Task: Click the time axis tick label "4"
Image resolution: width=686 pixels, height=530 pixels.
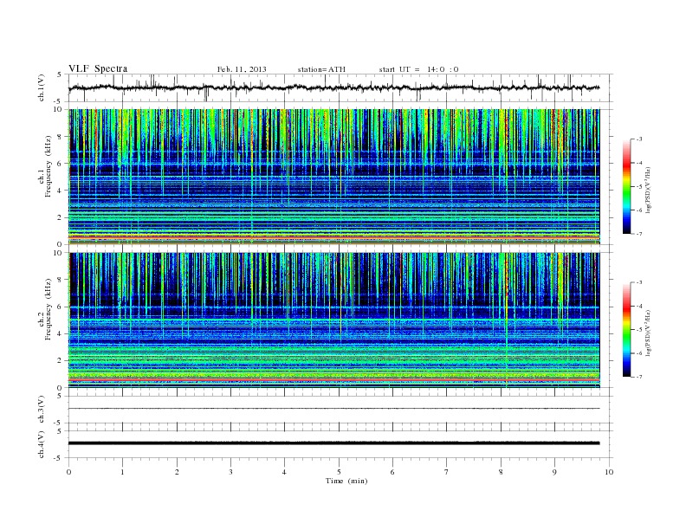Action: point(284,472)
